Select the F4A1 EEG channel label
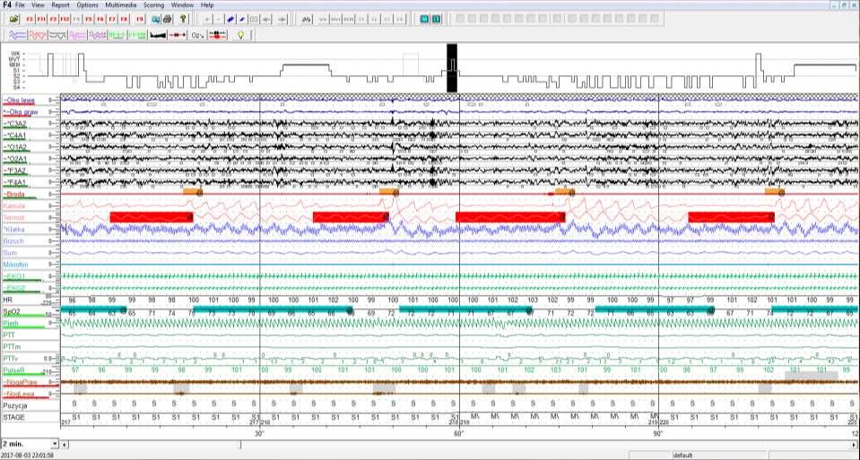The height and width of the screenshot is (460, 860). pyautogui.click(x=15, y=183)
